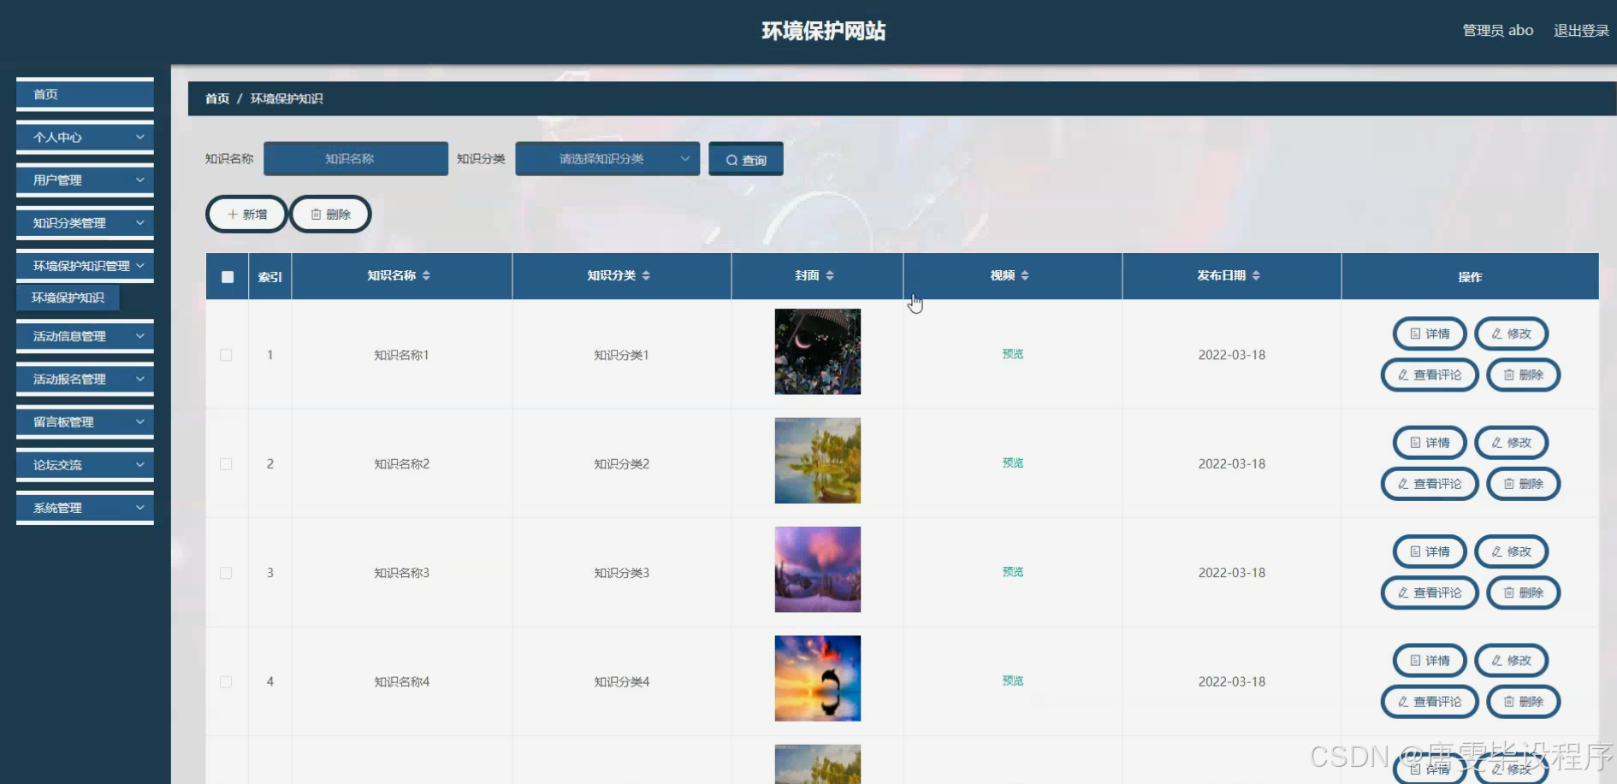Open 详情 for the 知识名称3 row
This screenshot has width=1617, height=784.
1430,551
